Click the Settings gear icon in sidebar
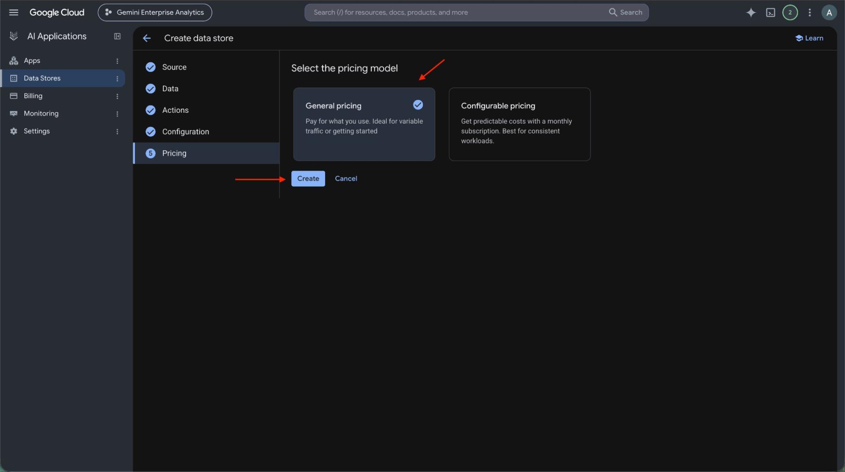 click(14, 131)
